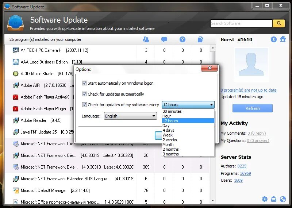Select Microsoft NET Framework Extended RUS Langua... row

point(107,179)
